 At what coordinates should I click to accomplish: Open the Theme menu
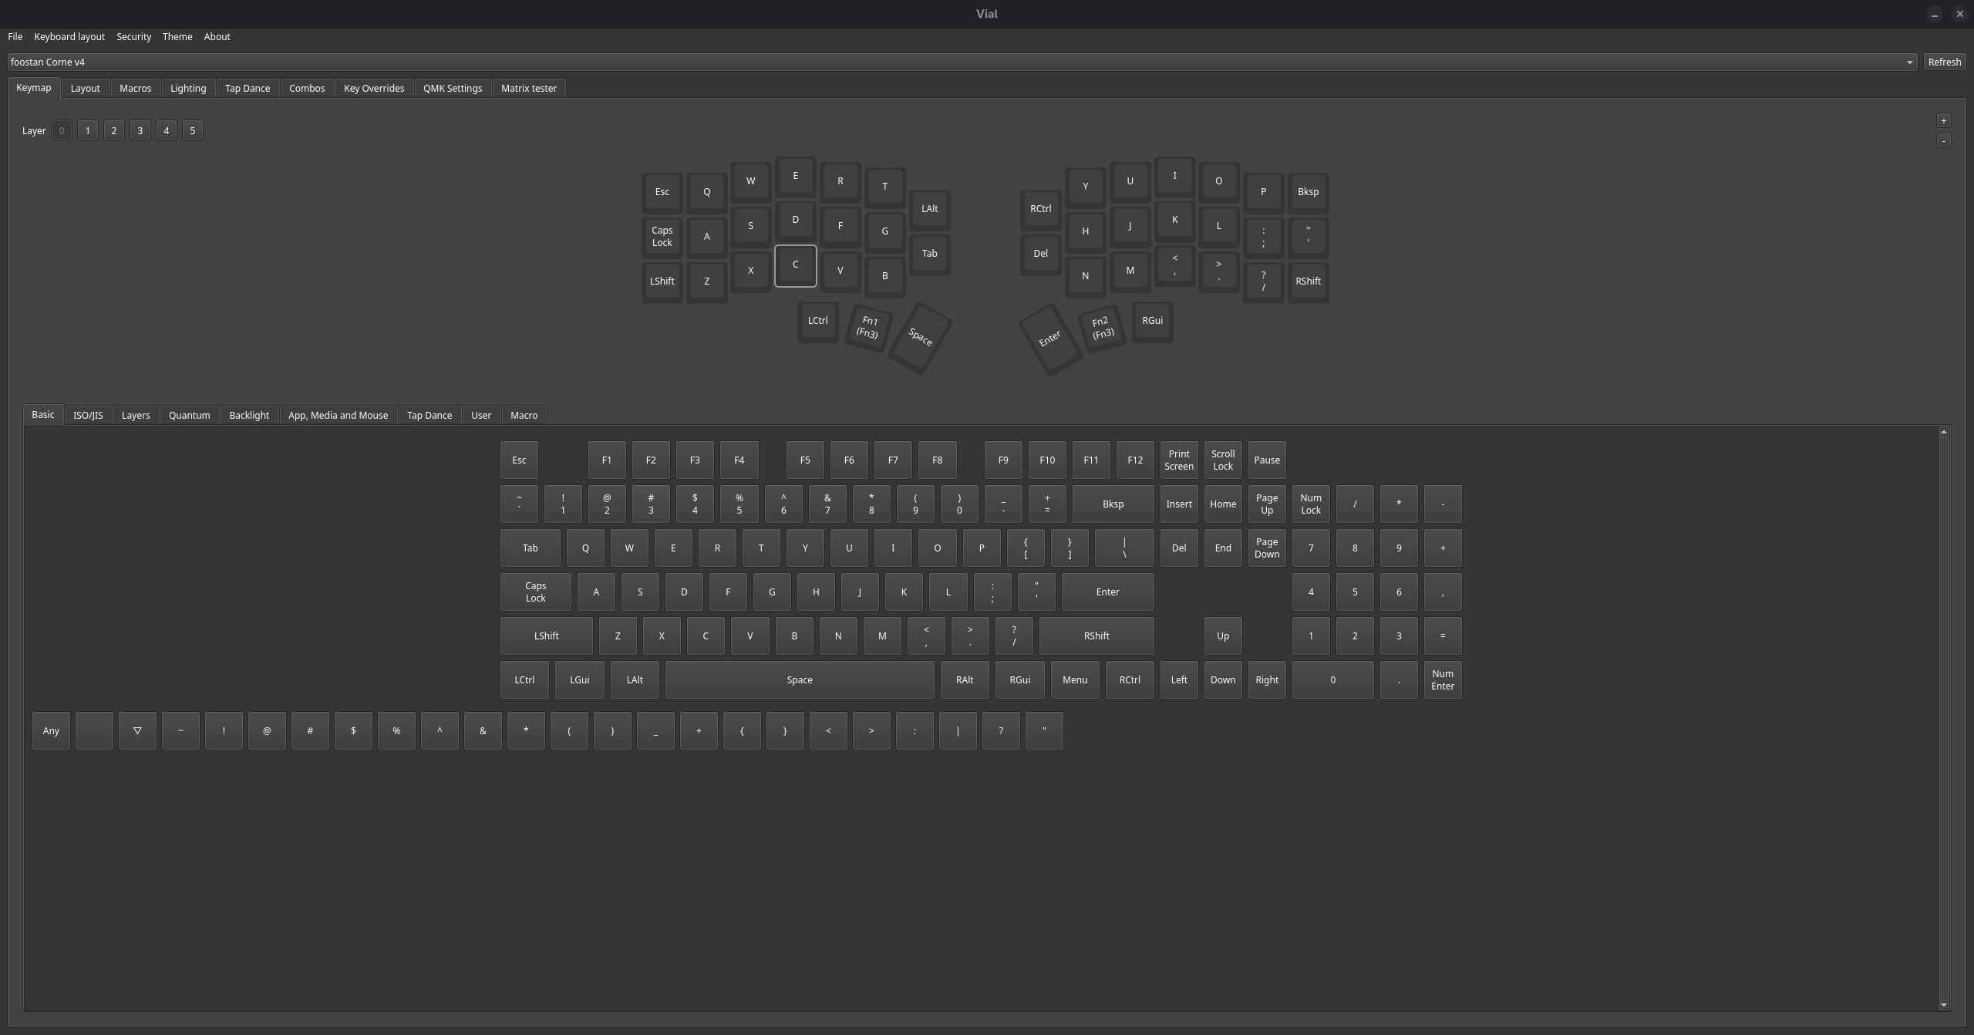click(177, 36)
